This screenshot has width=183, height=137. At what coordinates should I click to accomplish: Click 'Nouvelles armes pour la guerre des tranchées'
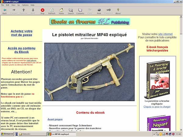(74, 128)
